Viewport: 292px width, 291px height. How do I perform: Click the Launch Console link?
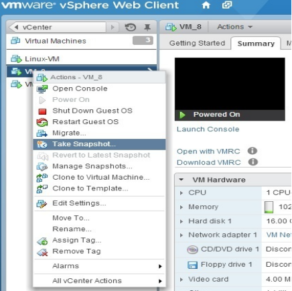pos(208,129)
